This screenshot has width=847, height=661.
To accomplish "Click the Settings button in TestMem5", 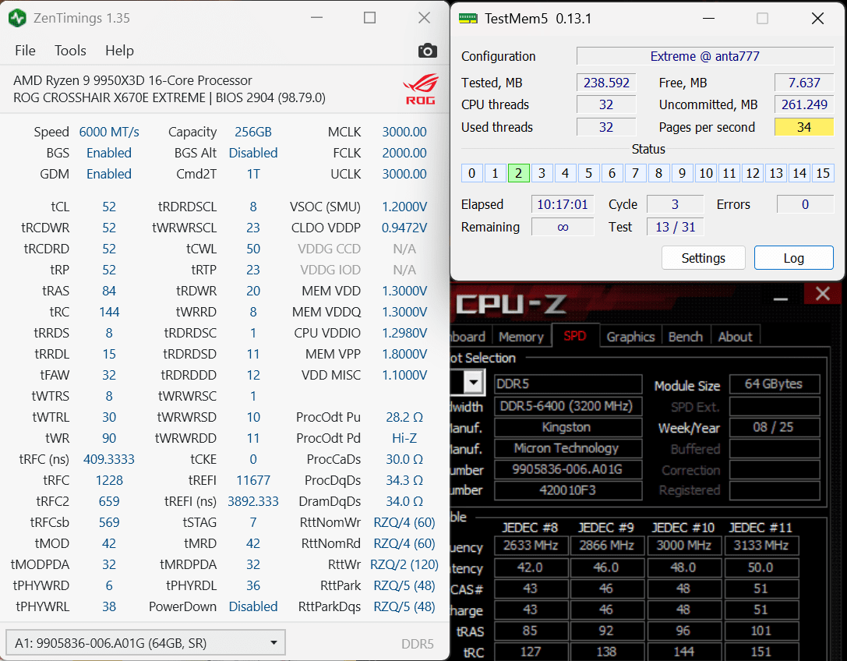I will tap(704, 258).
